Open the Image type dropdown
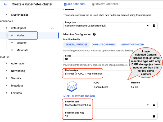Viewport: 163px width, 122px height. (106, 26)
